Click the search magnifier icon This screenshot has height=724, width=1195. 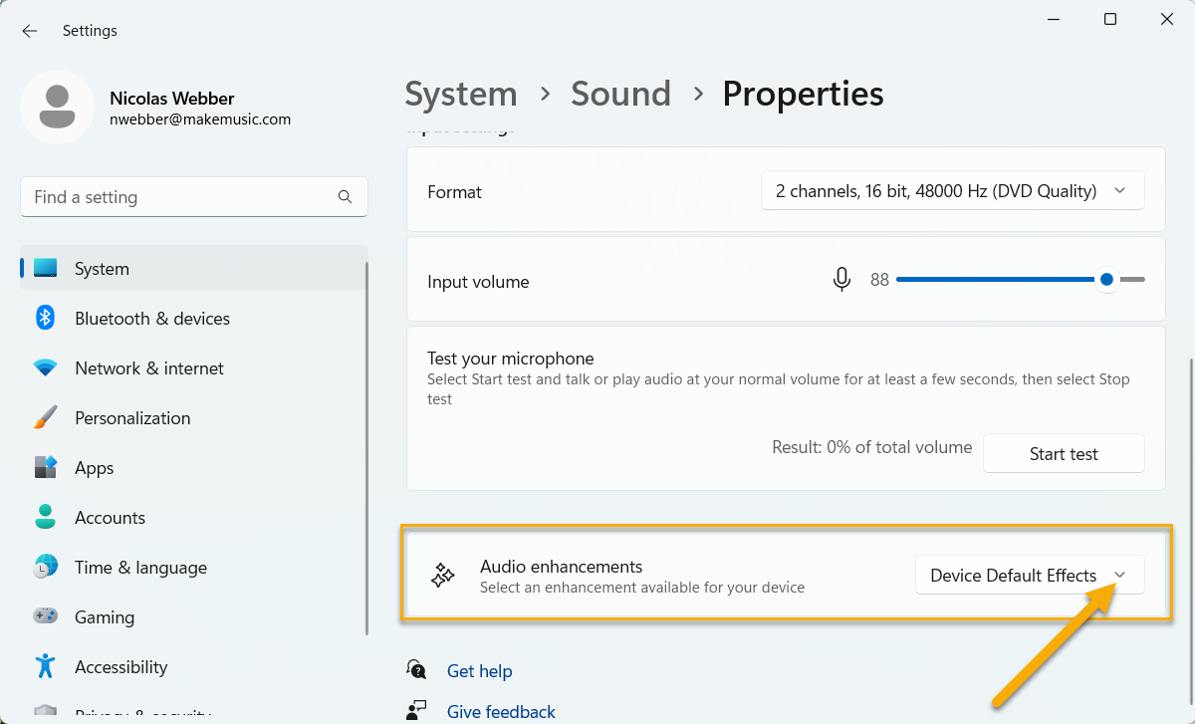(345, 197)
